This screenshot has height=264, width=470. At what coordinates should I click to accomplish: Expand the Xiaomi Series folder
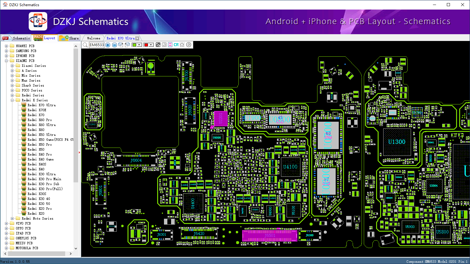pos(12,66)
